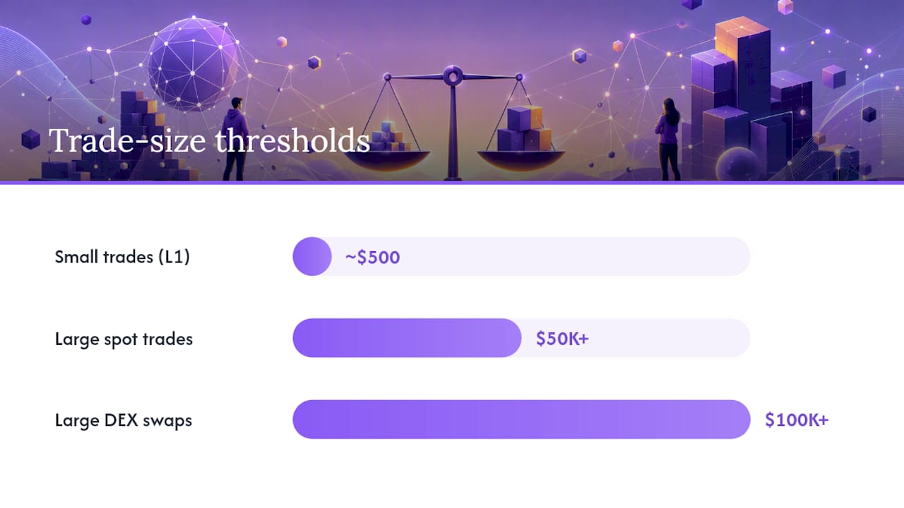
Task: Click the $50K+ value text
Action: coord(562,339)
